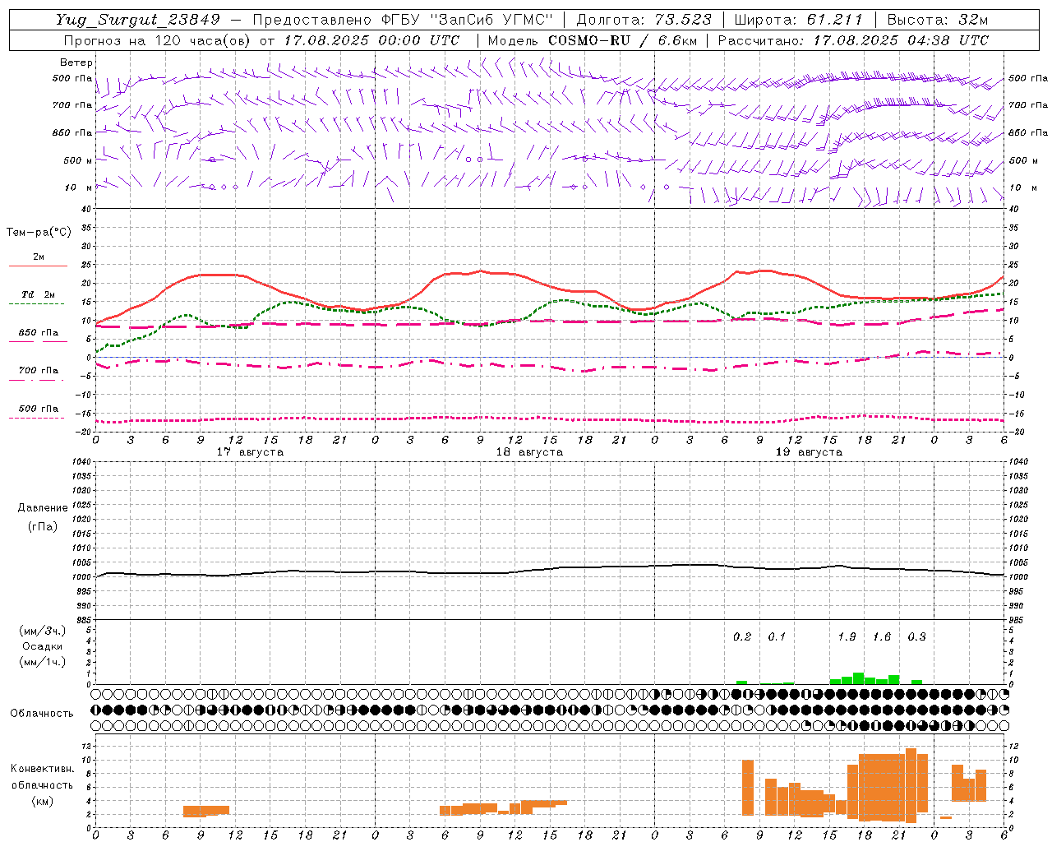Select the 'Широта: 61.211' header field

798,20
